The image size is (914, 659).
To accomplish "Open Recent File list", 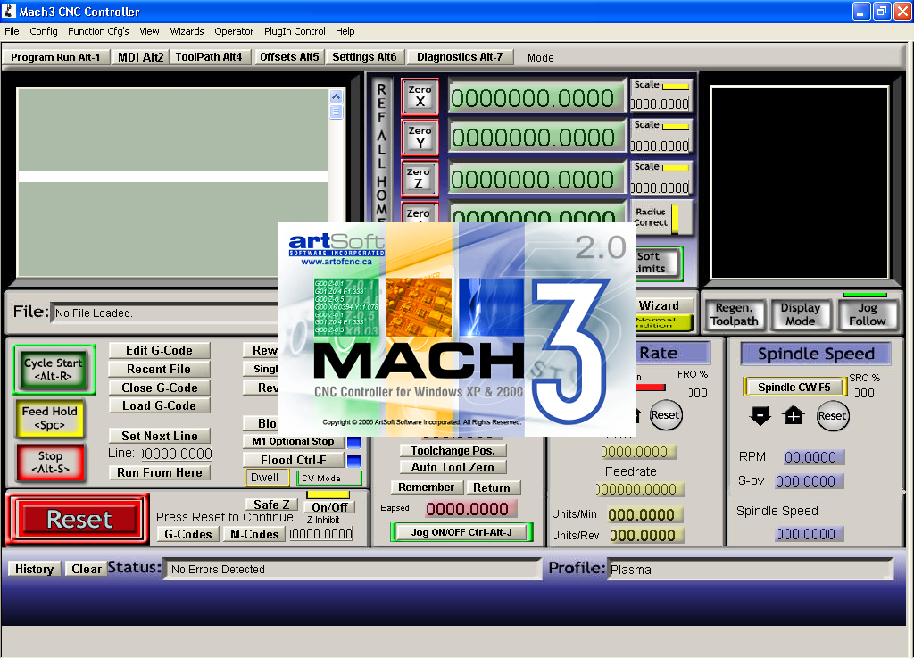I will 159,369.
